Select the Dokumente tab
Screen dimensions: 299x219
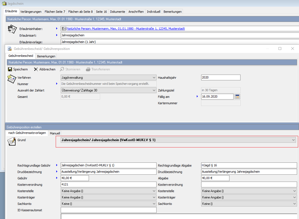point(117,12)
